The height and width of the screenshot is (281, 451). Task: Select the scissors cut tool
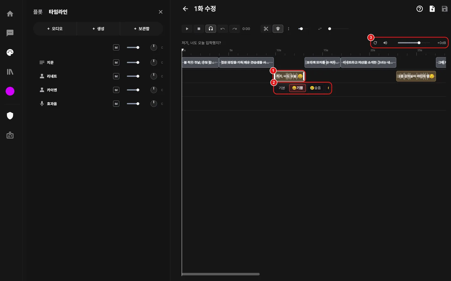click(x=266, y=29)
